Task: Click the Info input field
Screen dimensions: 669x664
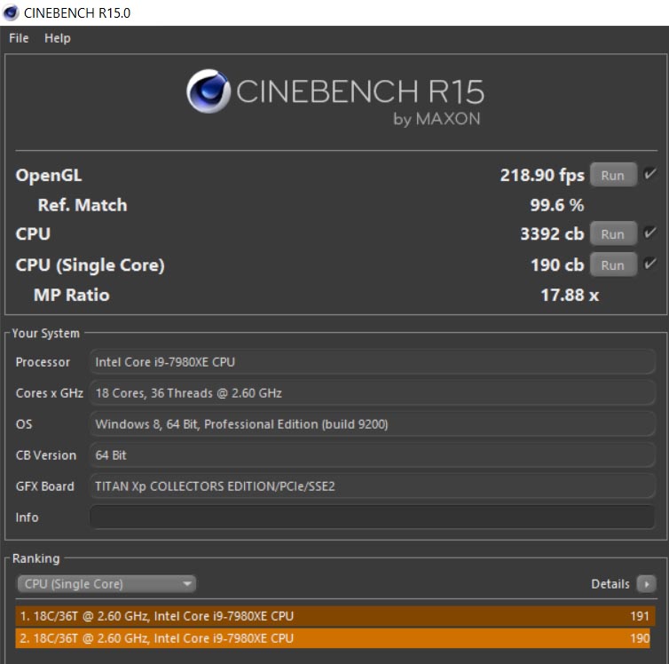Action: pos(372,518)
